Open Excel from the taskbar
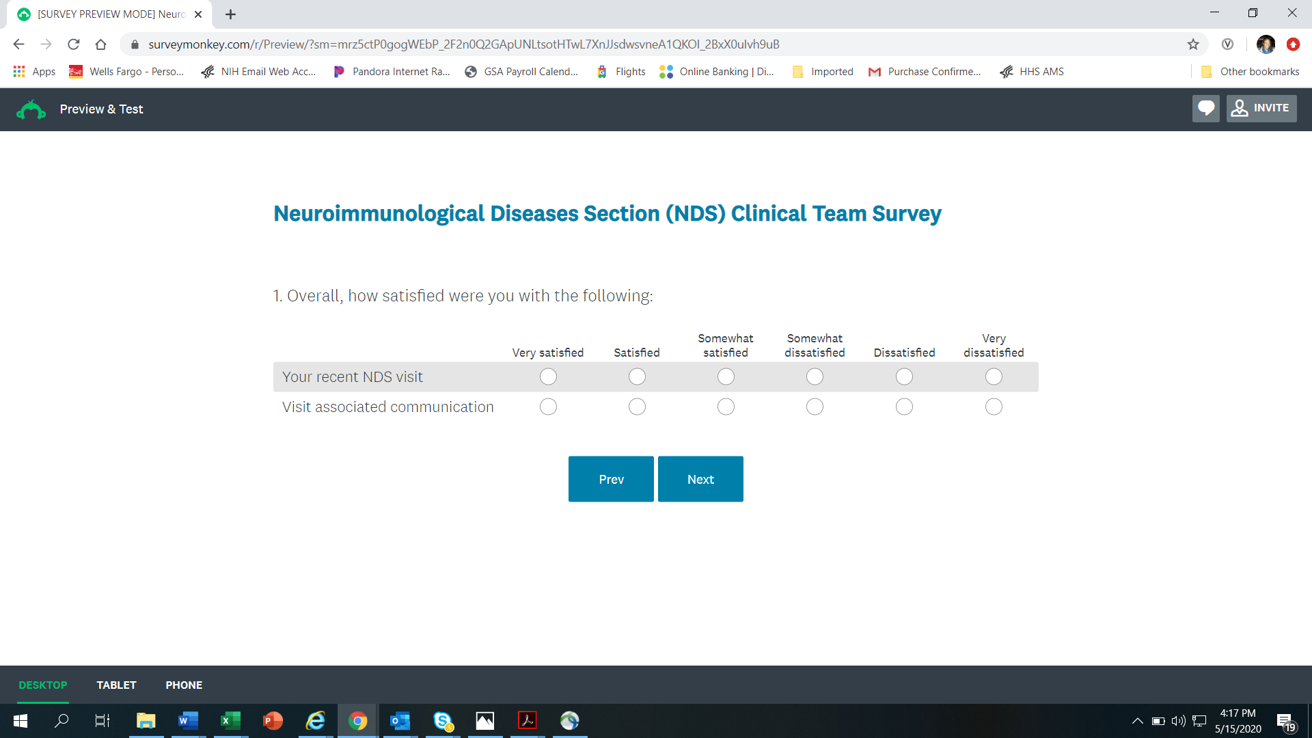1312x738 pixels. click(x=230, y=721)
